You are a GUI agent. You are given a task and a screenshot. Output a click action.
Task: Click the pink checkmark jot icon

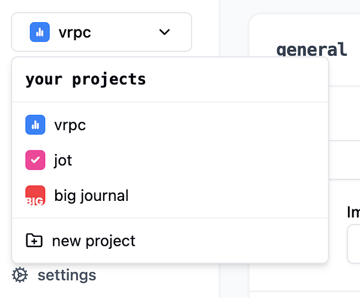(x=35, y=160)
